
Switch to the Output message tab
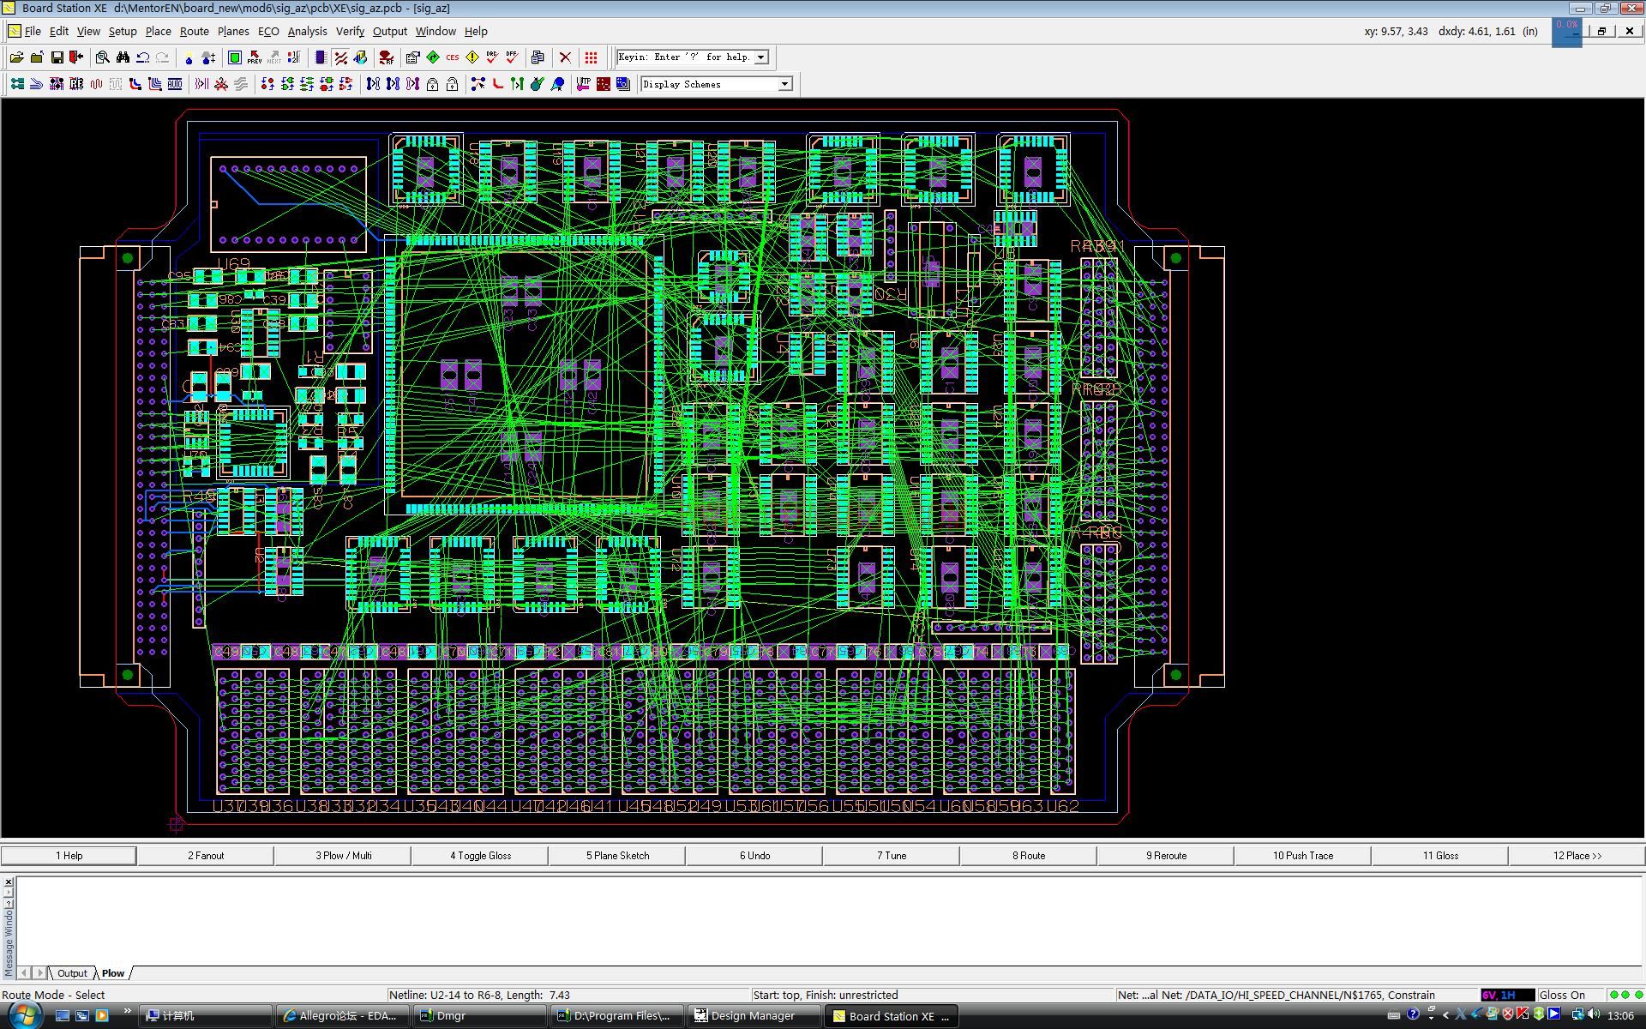(x=72, y=973)
